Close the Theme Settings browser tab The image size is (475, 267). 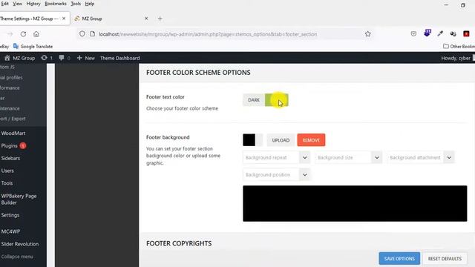coord(64,19)
